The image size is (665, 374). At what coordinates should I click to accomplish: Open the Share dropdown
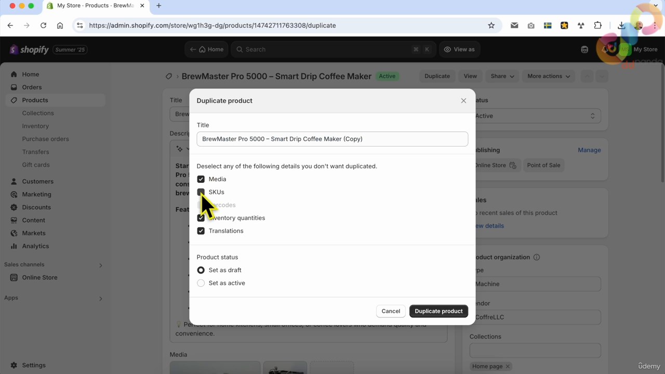[502, 76]
